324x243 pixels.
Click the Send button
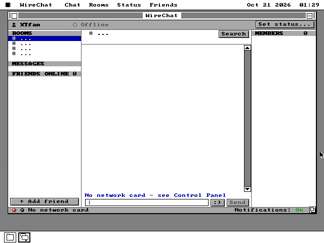pyautogui.click(x=237, y=202)
